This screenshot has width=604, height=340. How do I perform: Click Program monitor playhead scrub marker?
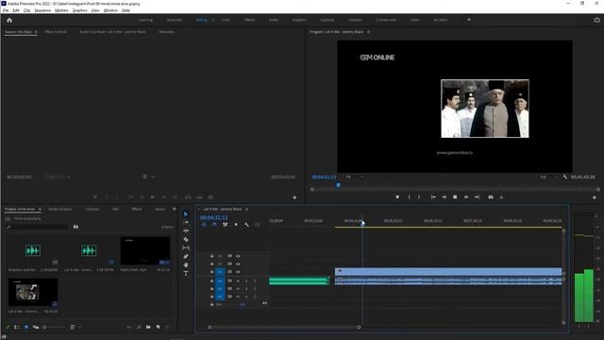click(x=338, y=185)
